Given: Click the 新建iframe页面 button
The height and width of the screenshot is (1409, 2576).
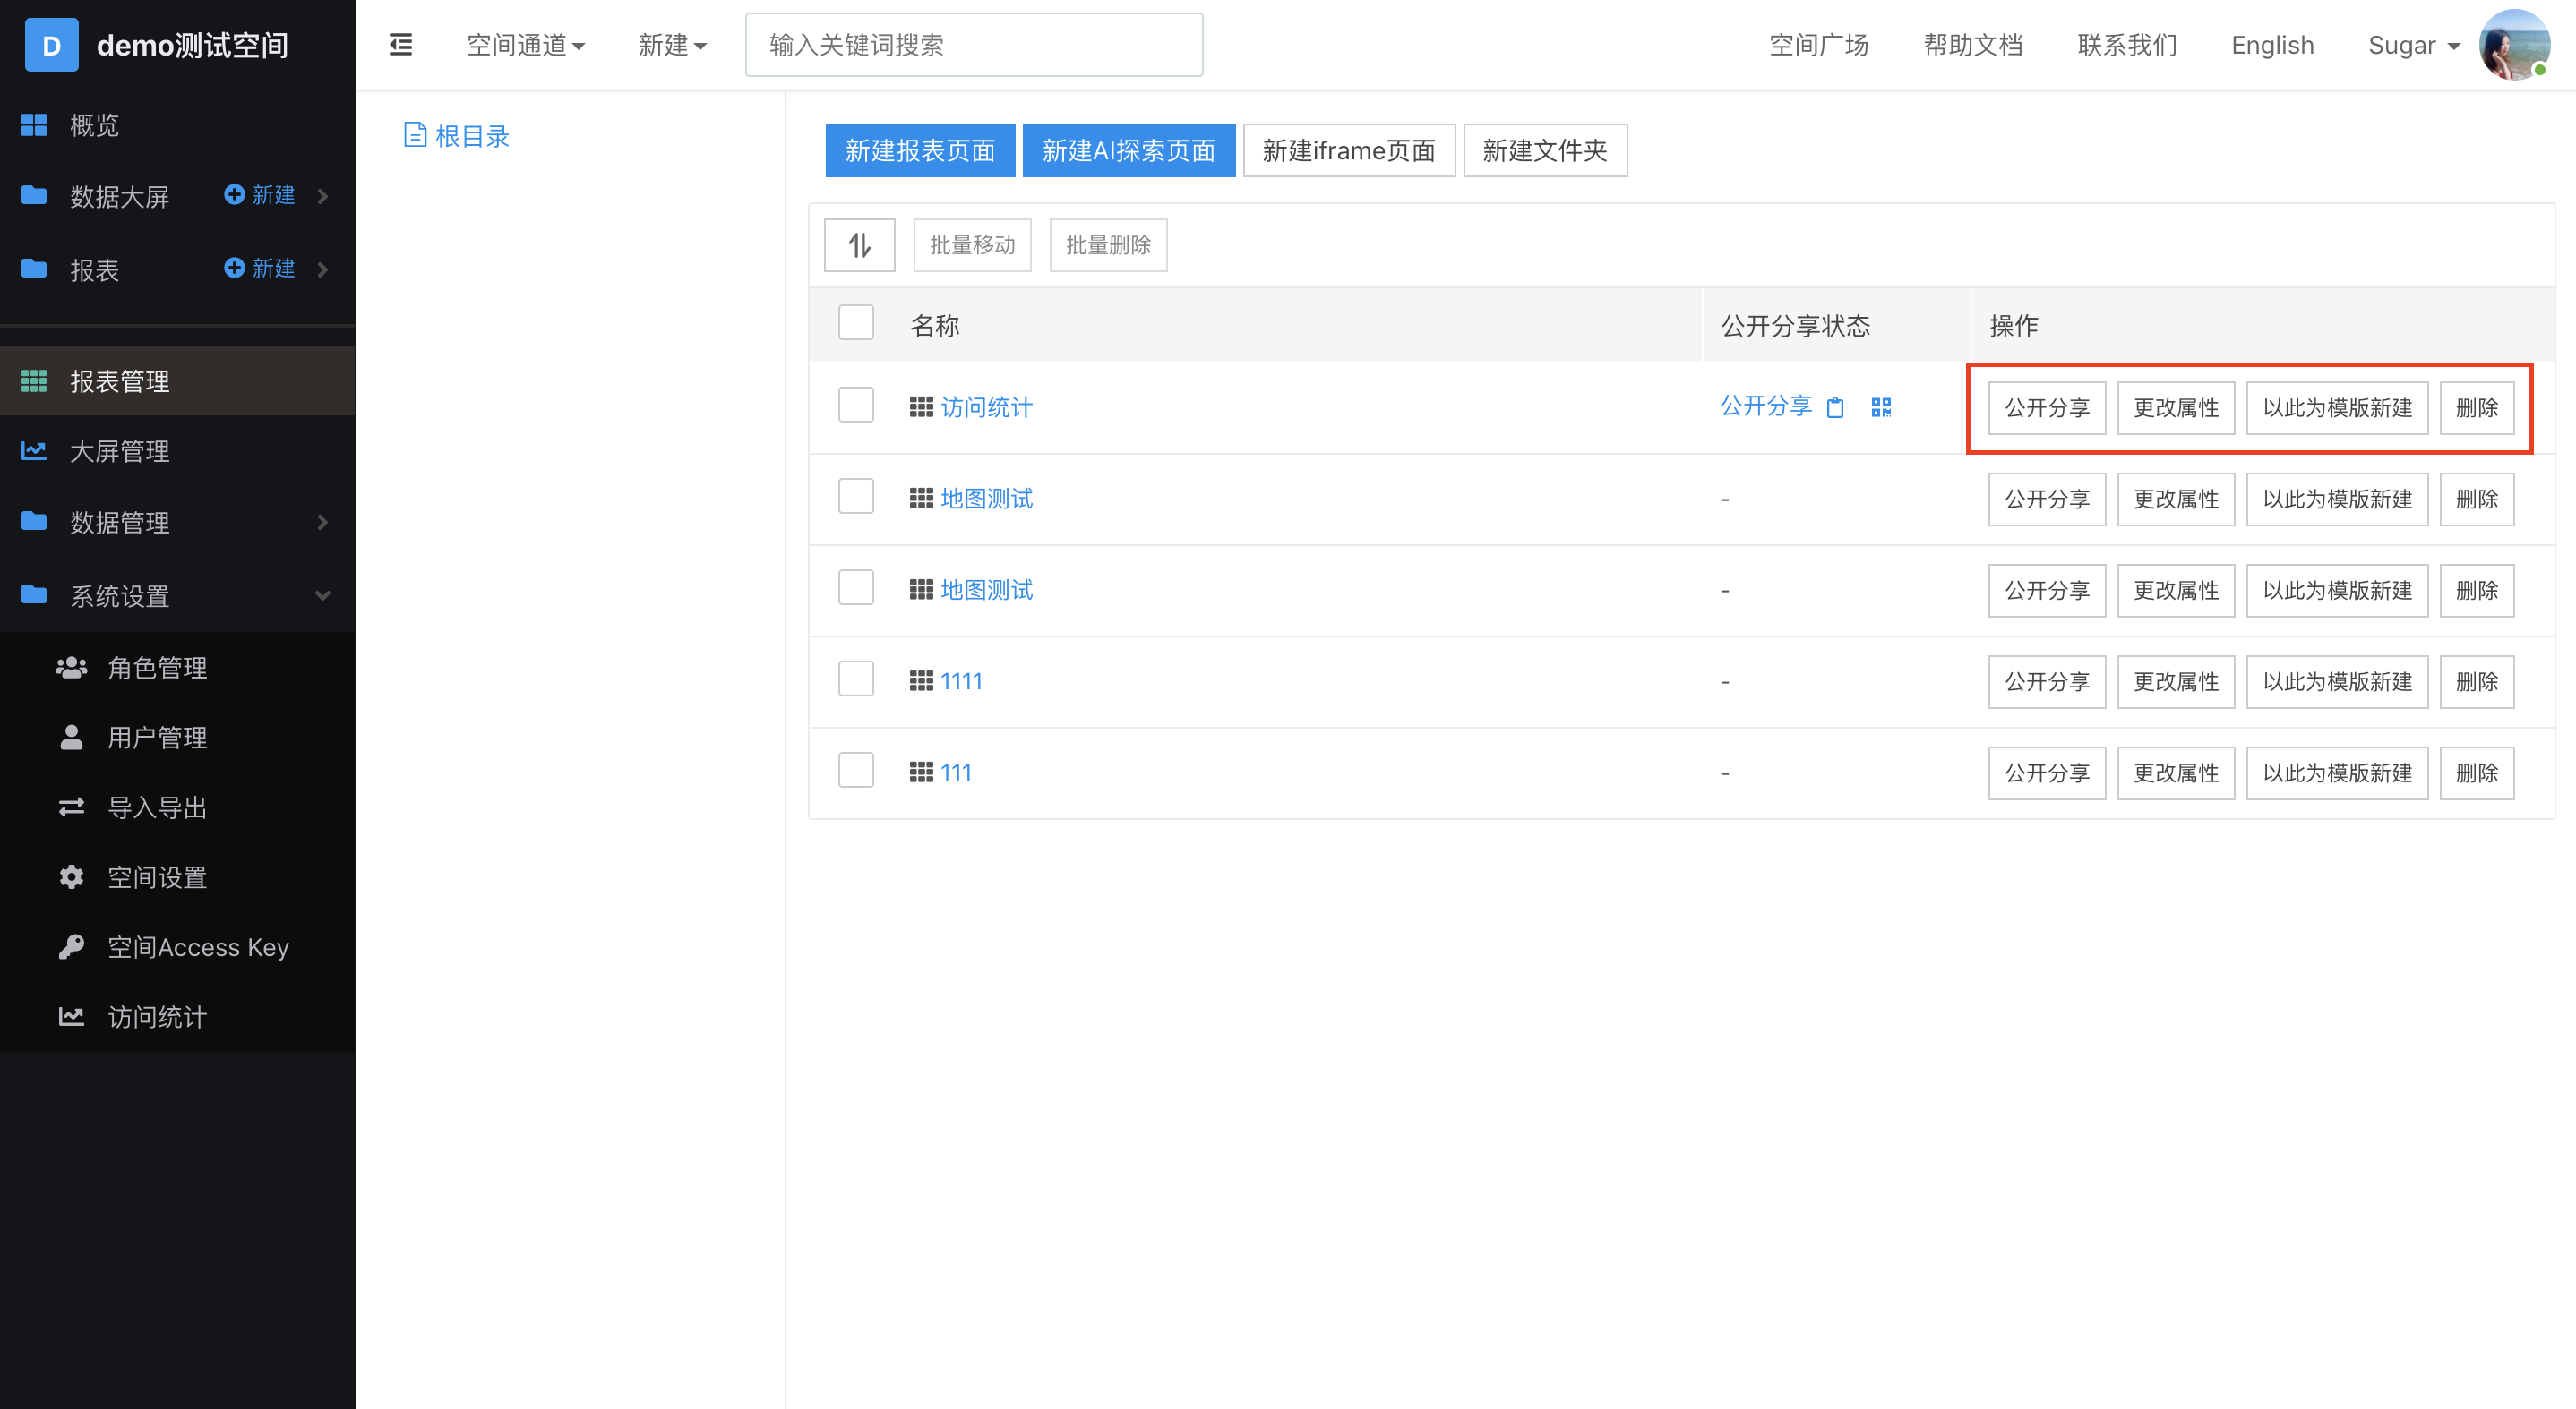Looking at the screenshot, I should coord(1349,149).
